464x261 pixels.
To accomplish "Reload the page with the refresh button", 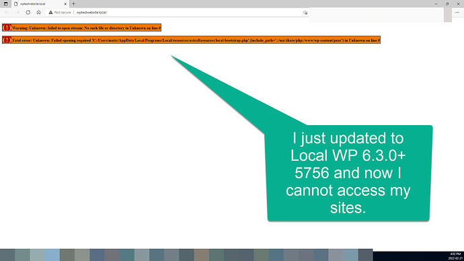I will point(28,12).
